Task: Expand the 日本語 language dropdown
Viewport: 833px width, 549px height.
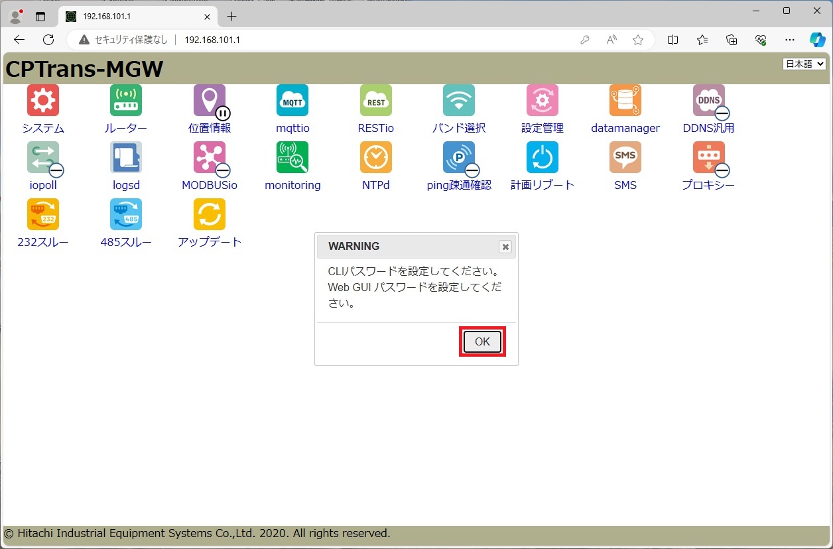Action: pyautogui.click(x=804, y=64)
